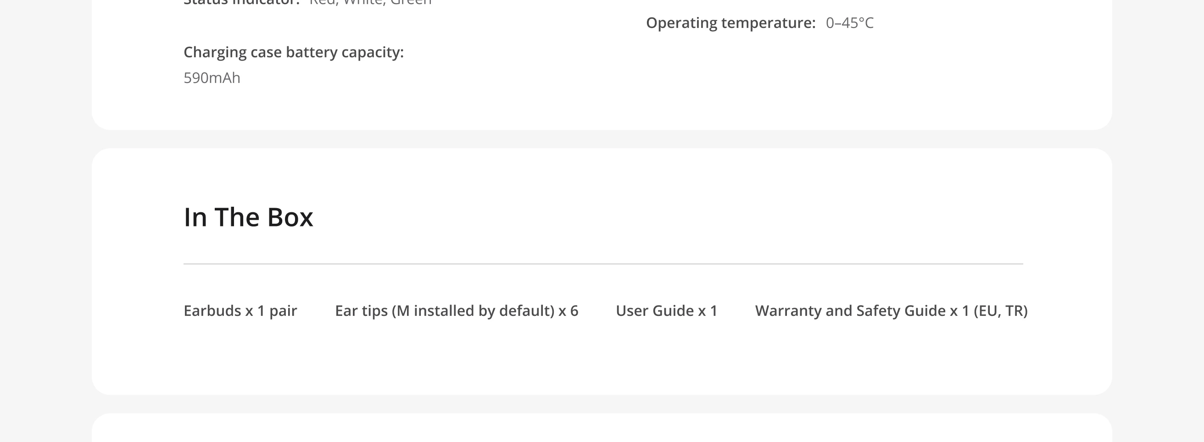Select the User Guide x 1 item

667,311
